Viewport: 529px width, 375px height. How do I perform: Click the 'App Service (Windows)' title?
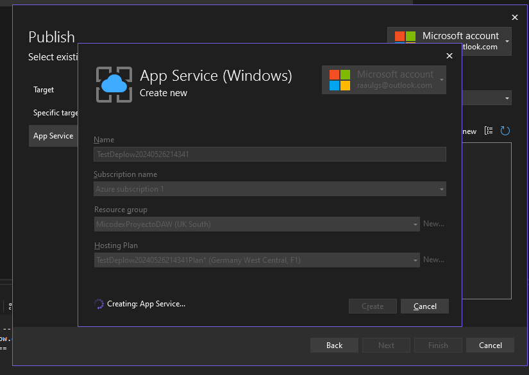click(216, 76)
